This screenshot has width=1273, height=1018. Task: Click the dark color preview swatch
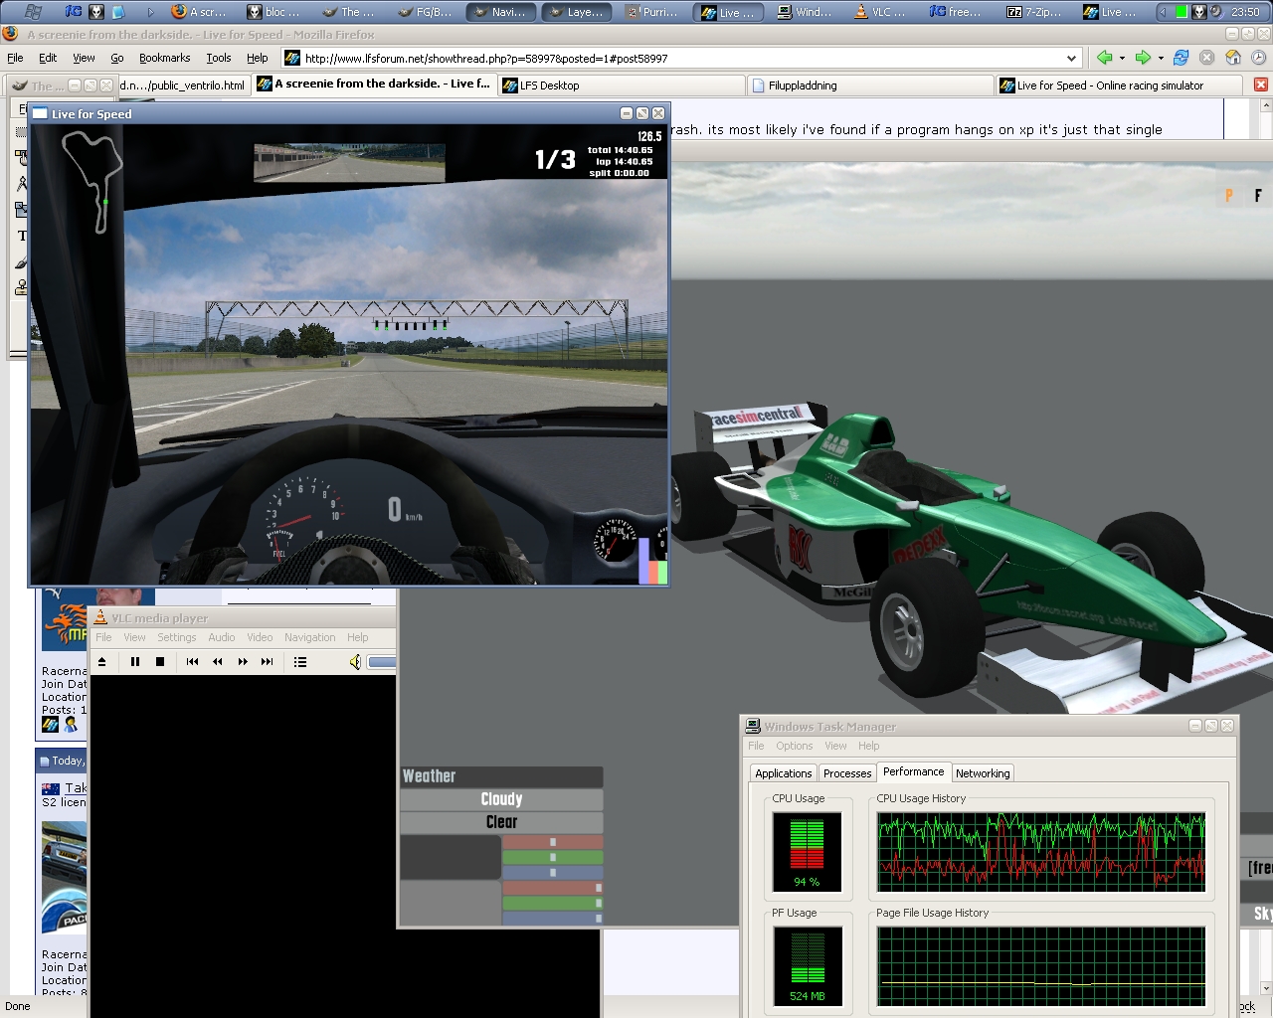click(x=451, y=857)
